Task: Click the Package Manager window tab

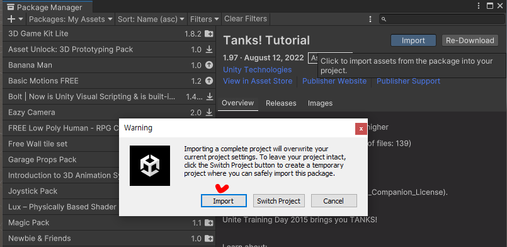Action: (x=47, y=7)
